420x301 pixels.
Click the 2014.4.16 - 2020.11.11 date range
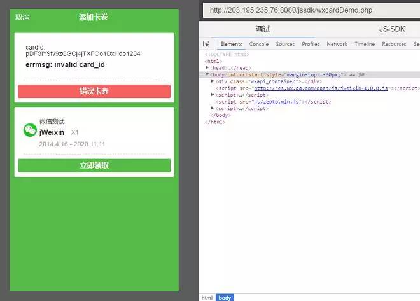click(x=72, y=144)
